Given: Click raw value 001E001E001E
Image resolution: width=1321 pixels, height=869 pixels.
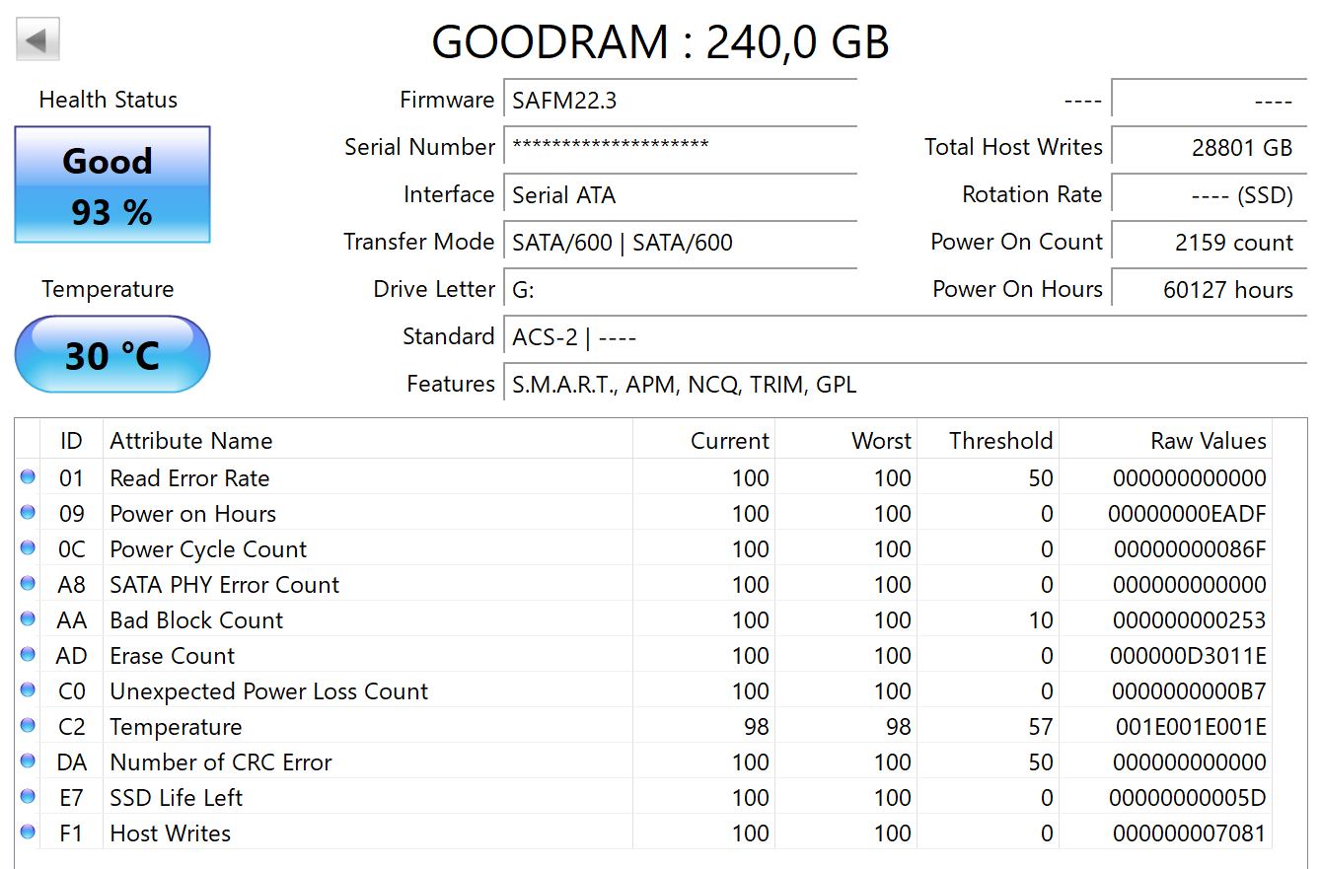Looking at the screenshot, I should coord(1191,727).
